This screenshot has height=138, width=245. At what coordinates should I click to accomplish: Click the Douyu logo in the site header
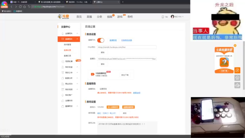tap(63, 17)
